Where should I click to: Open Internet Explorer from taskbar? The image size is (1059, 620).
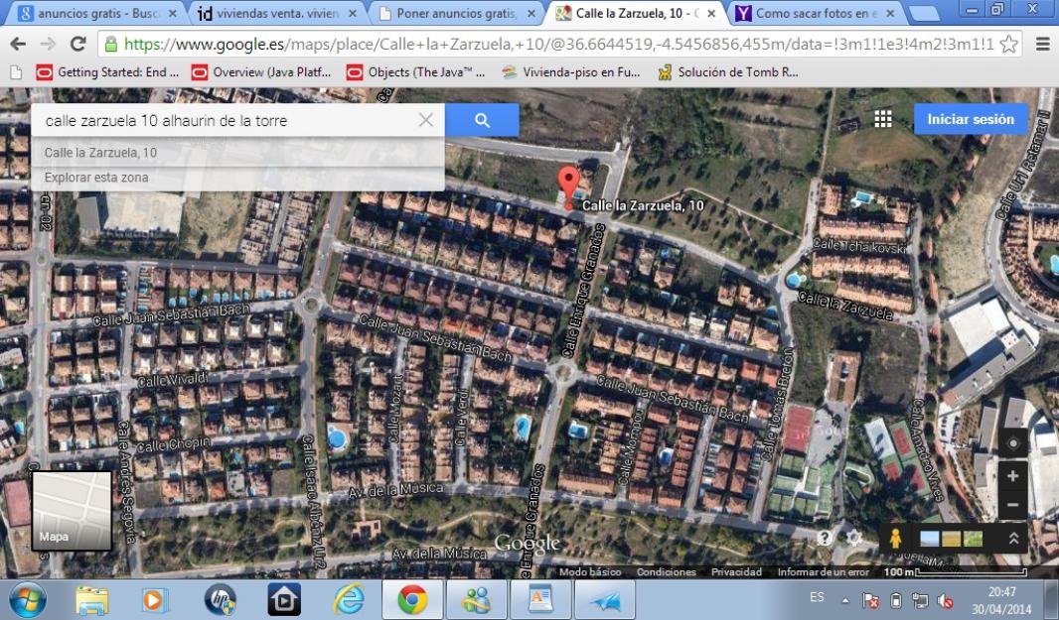349,600
